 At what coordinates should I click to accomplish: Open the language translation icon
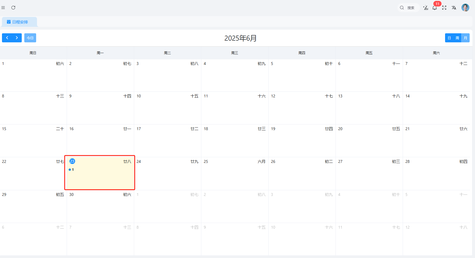click(454, 8)
